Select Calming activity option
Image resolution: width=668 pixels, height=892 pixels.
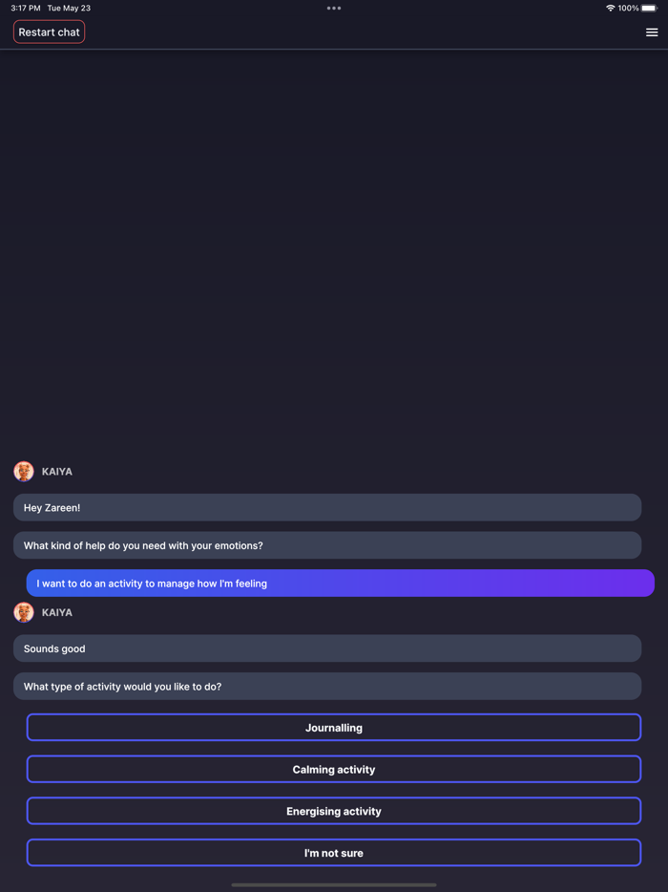pos(334,770)
